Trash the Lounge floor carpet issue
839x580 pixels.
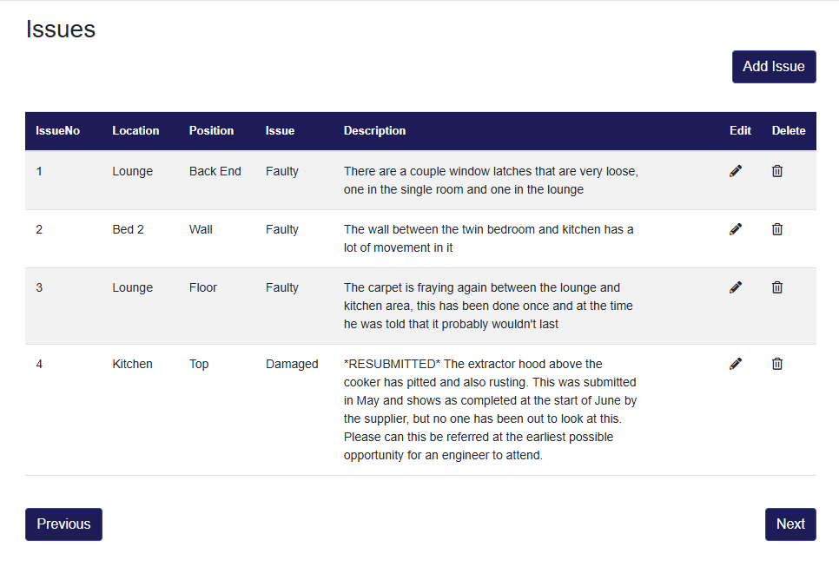pyautogui.click(x=777, y=287)
